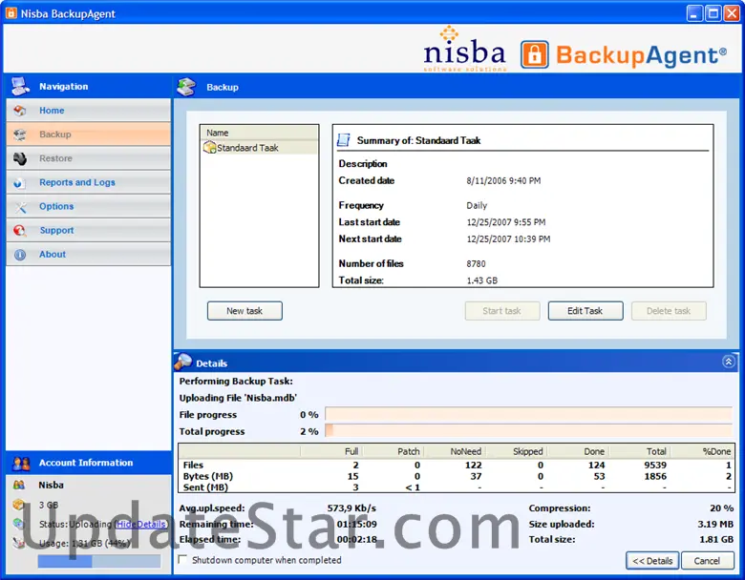
Task: Click the Name column header
Action: pyautogui.click(x=260, y=133)
